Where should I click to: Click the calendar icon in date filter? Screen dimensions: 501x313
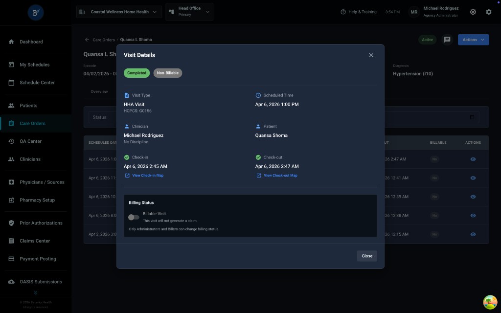[472, 117]
